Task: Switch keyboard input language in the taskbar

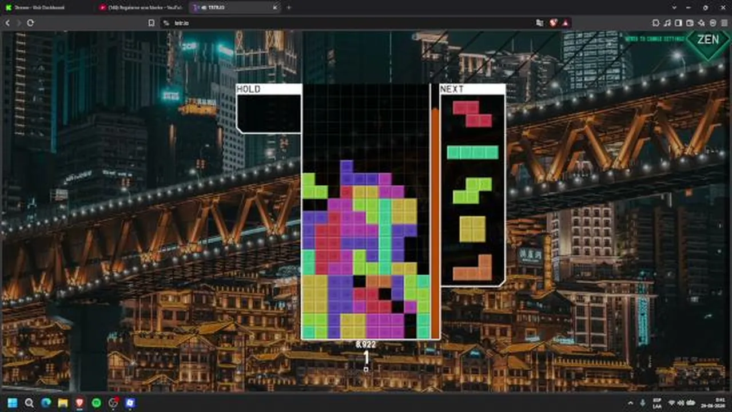Action: (x=657, y=403)
